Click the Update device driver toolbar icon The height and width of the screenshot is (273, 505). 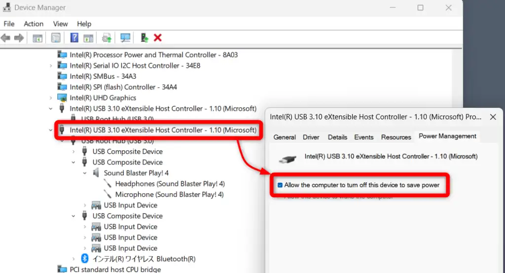[x=107, y=38]
